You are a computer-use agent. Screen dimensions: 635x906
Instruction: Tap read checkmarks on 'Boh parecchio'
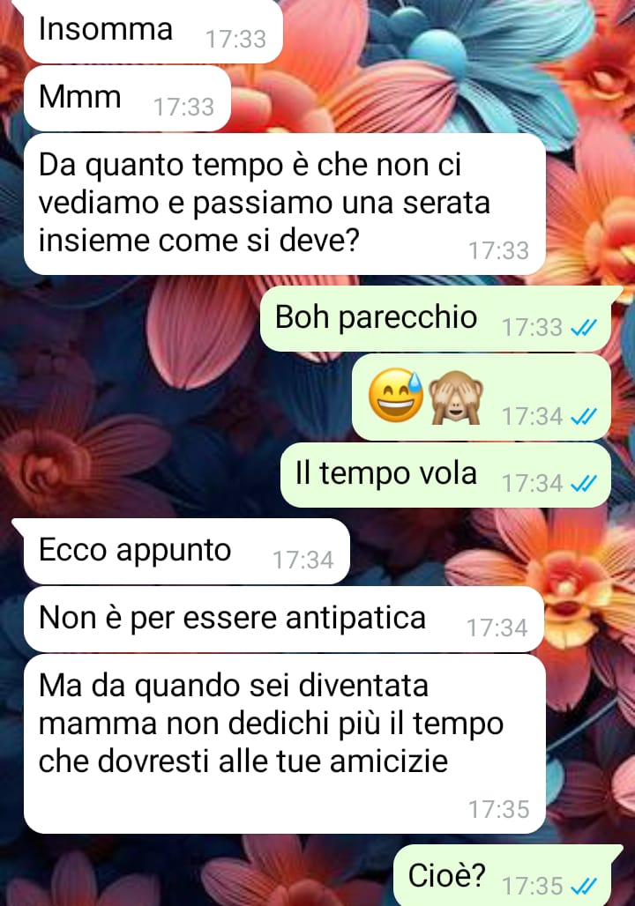click(x=583, y=328)
